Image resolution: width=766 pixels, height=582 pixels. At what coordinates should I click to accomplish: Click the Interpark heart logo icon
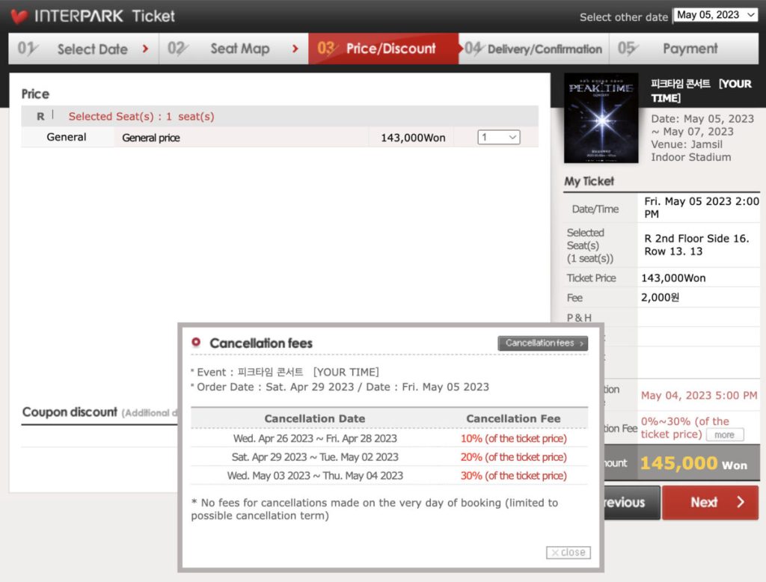click(19, 16)
